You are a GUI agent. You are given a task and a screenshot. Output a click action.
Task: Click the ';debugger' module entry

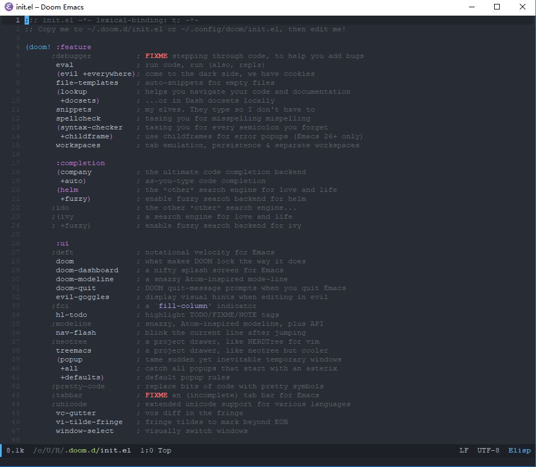click(x=71, y=56)
